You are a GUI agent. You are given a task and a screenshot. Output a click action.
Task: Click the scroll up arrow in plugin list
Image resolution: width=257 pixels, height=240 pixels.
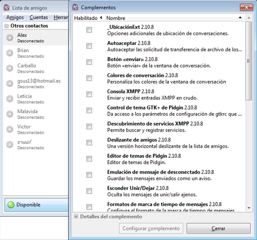tap(249, 18)
